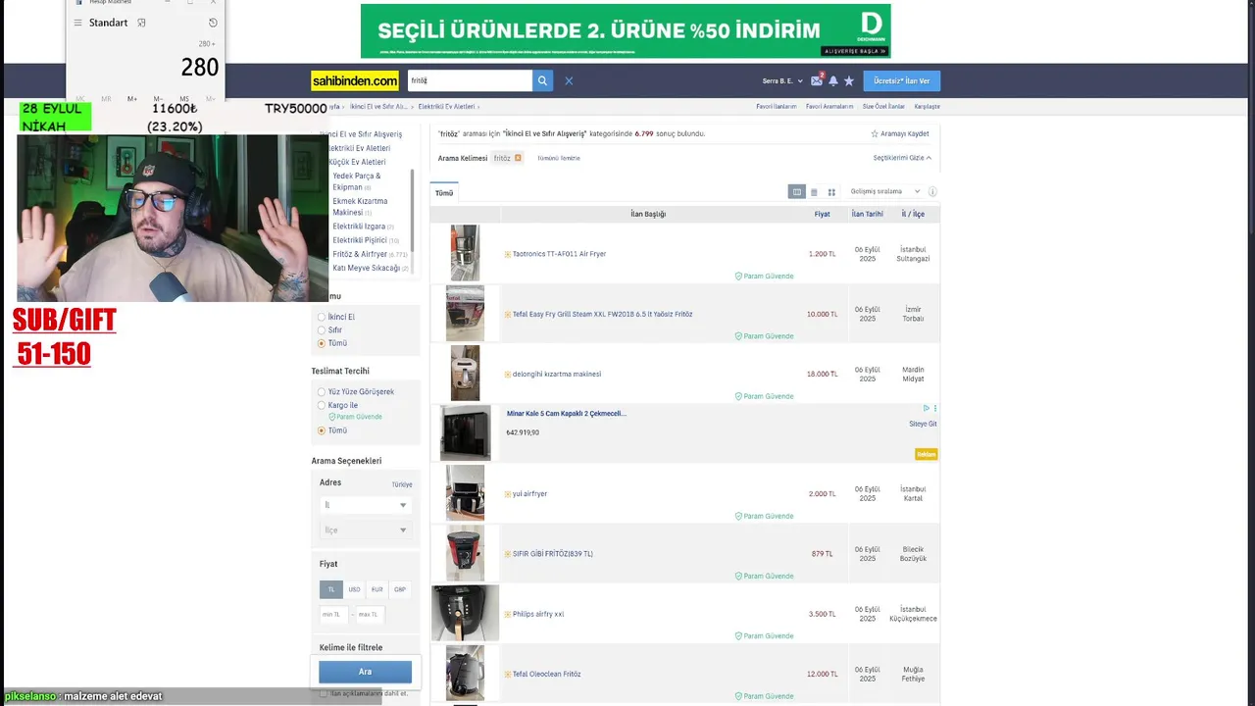
Task: Click the M- memory key in Calculator
Action: [x=158, y=99]
